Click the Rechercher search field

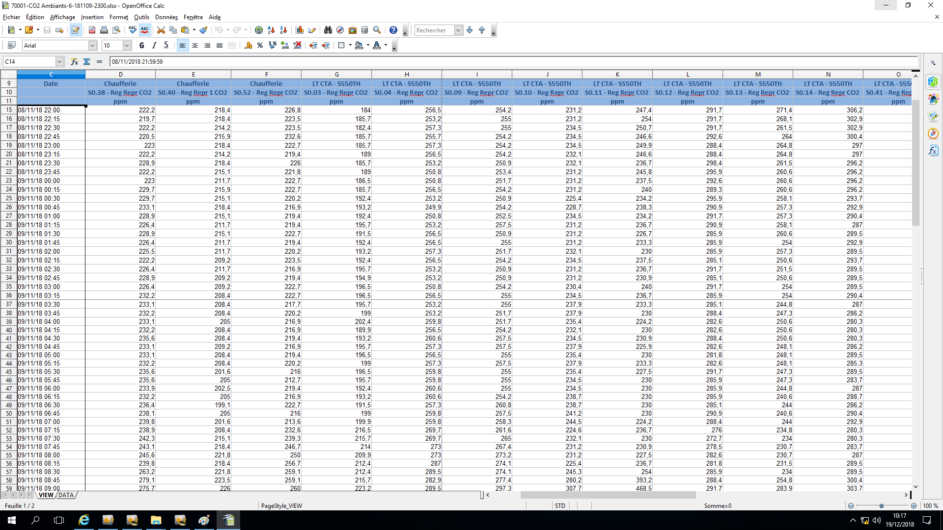pos(434,30)
